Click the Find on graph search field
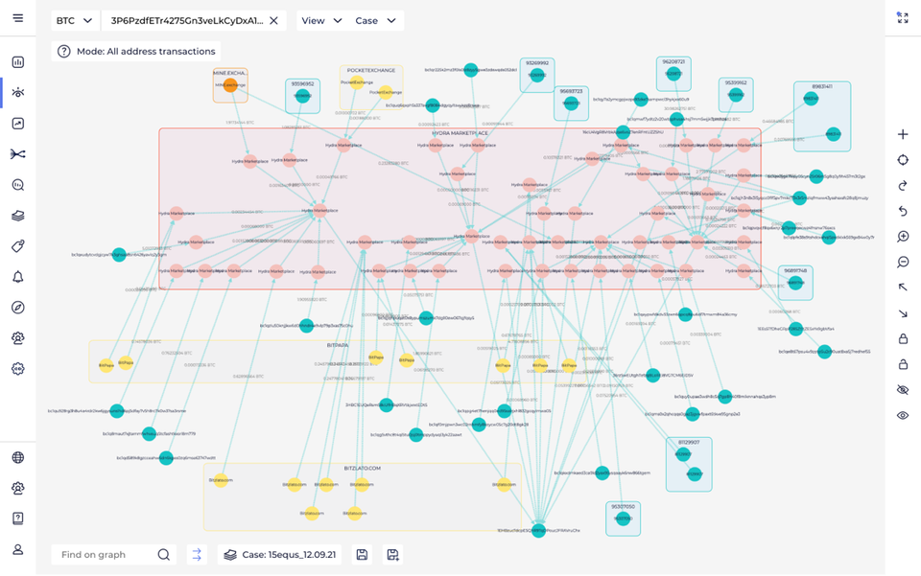This screenshot has height=576, width=921. (x=106, y=554)
